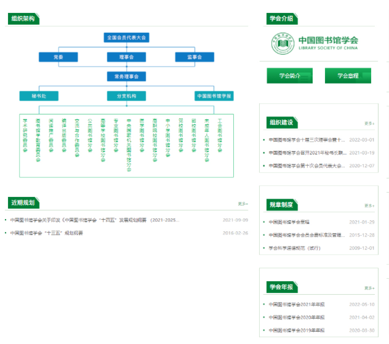389x344 pixels.
Task: Click the date 2021-03-19
Action: click(362, 153)
